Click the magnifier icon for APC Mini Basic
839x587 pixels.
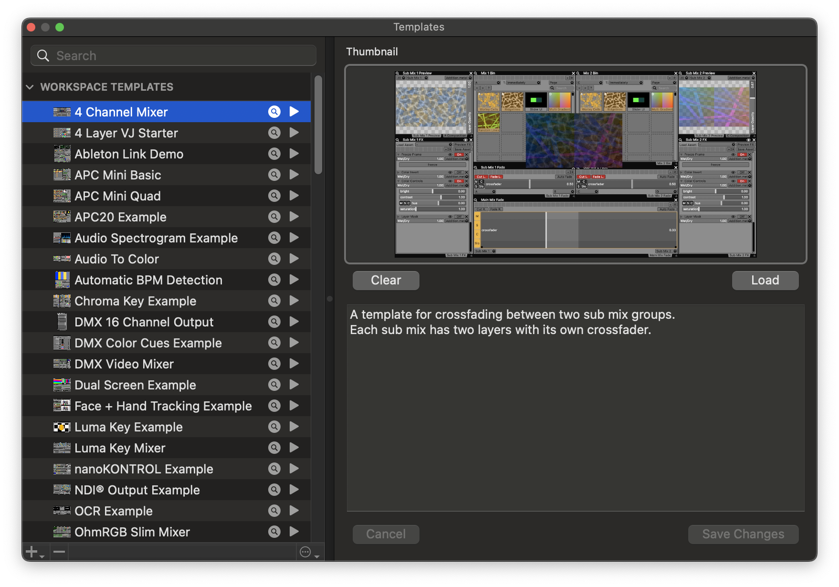[274, 175]
